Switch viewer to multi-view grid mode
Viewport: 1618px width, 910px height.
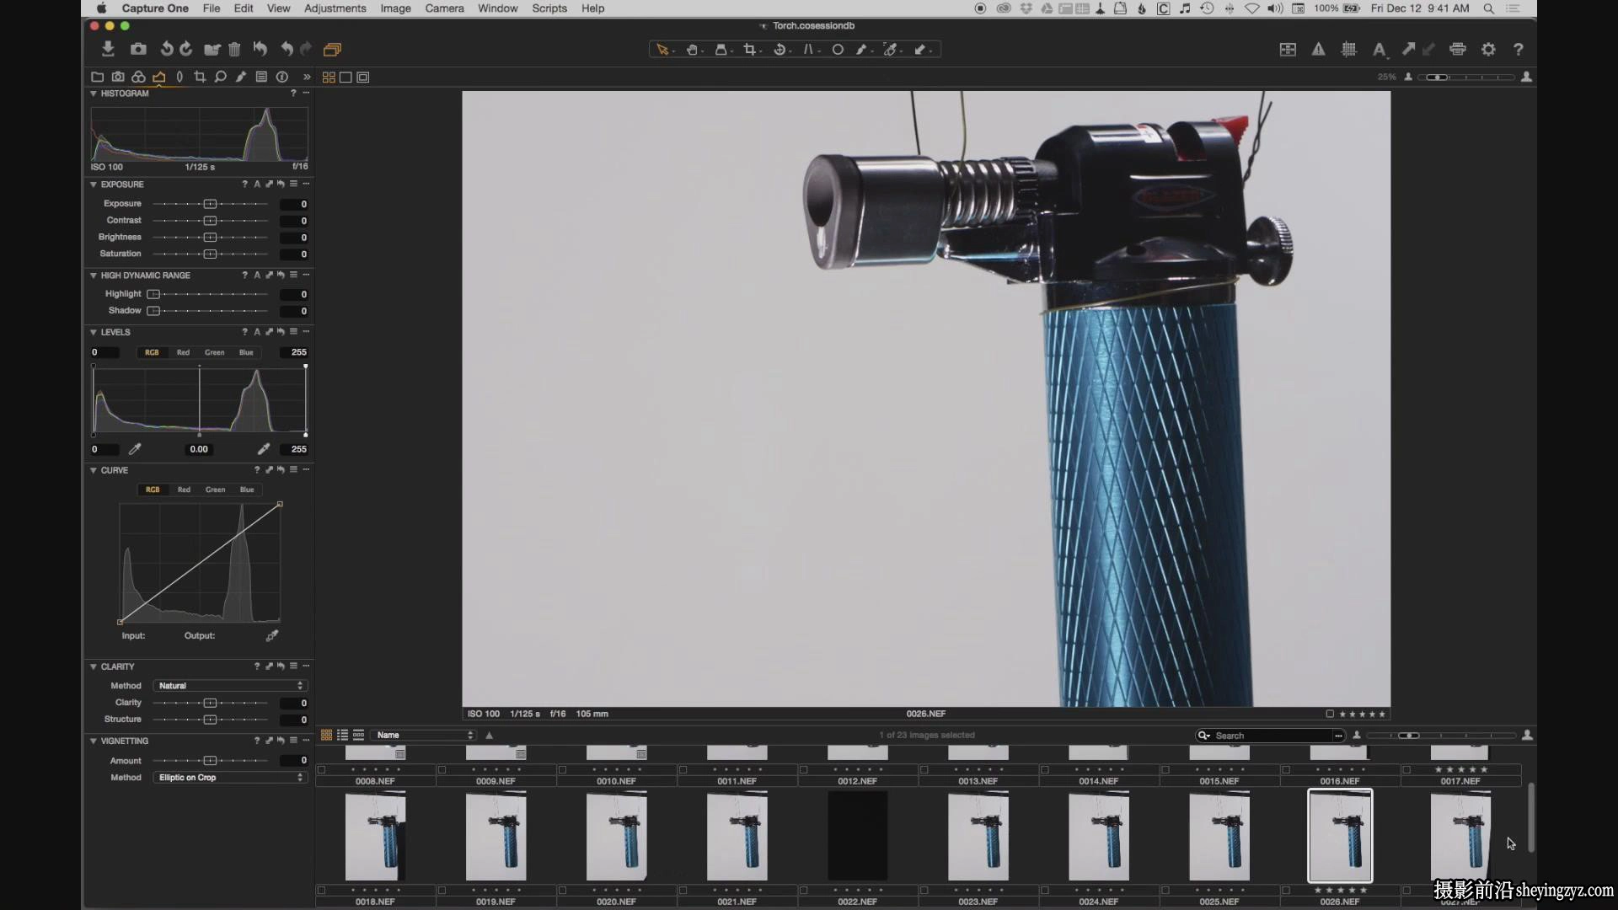[329, 78]
